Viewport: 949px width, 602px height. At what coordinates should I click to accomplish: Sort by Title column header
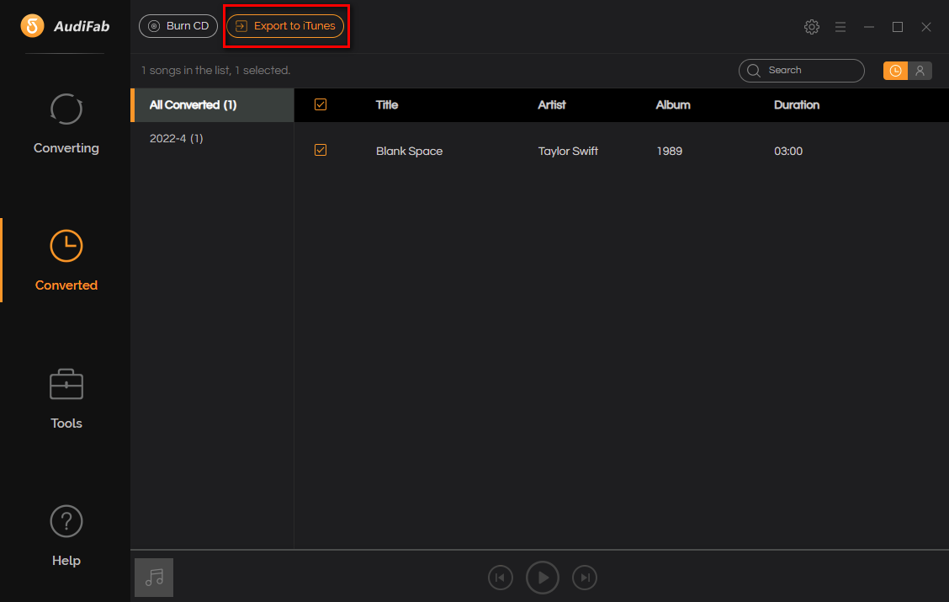point(387,104)
